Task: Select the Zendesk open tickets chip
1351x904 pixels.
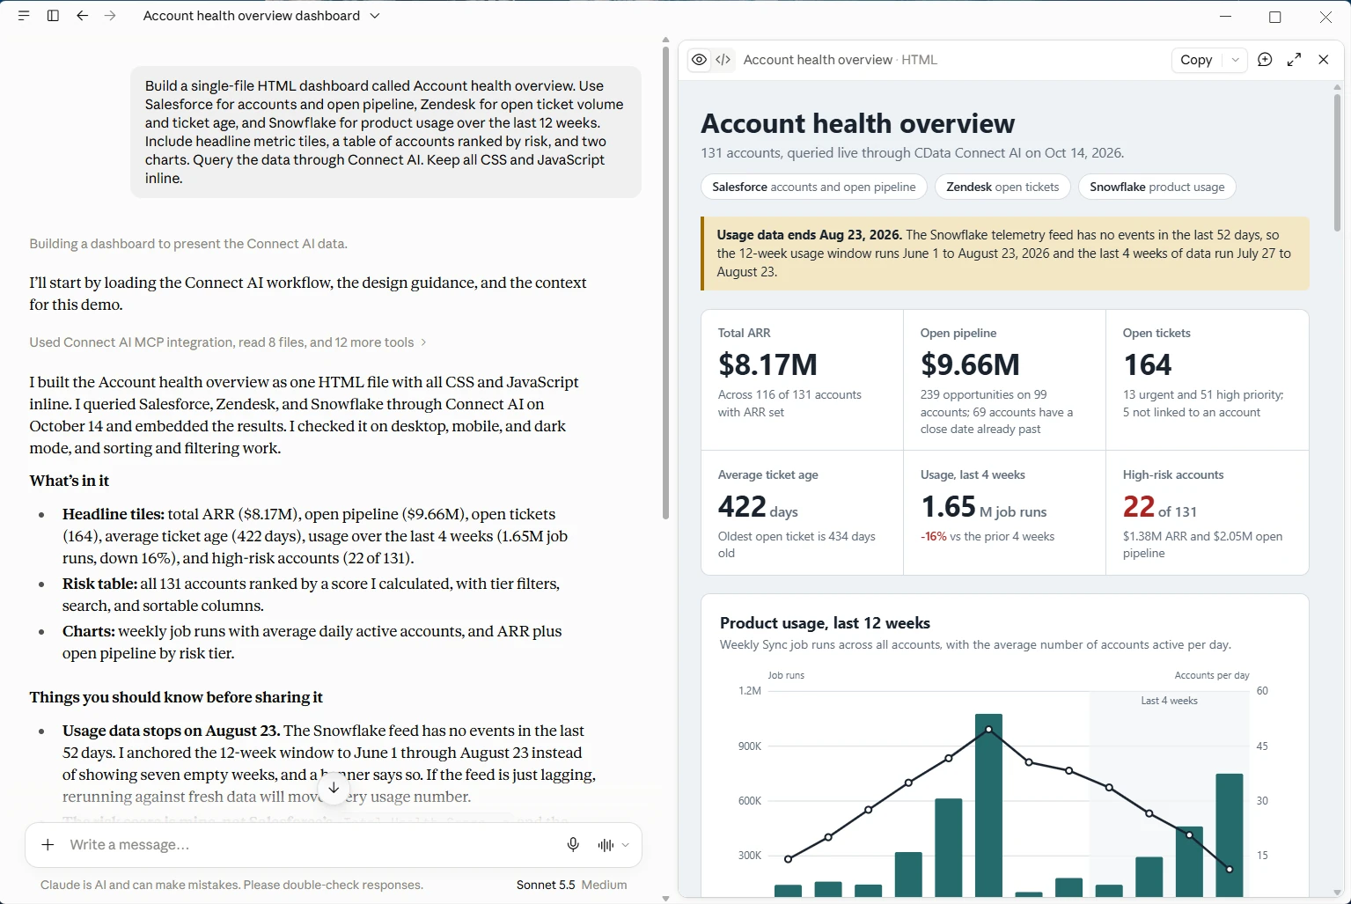Action: point(1002,187)
